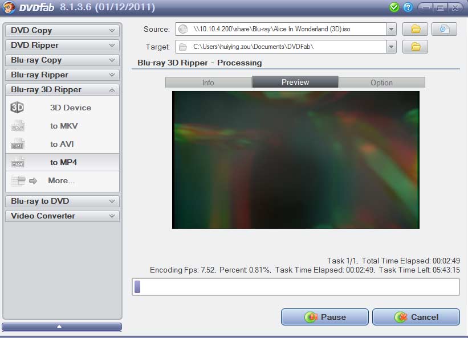Open More... ripper profiles
468x338 pixels.
[62, 180]
